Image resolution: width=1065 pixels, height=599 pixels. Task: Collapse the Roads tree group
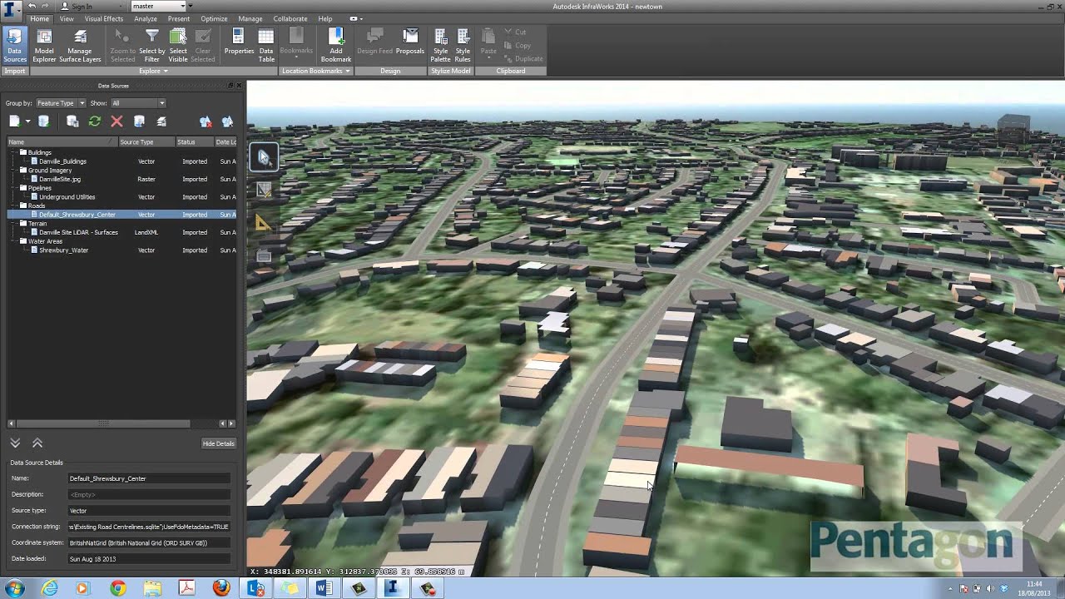tap(23, 205)
